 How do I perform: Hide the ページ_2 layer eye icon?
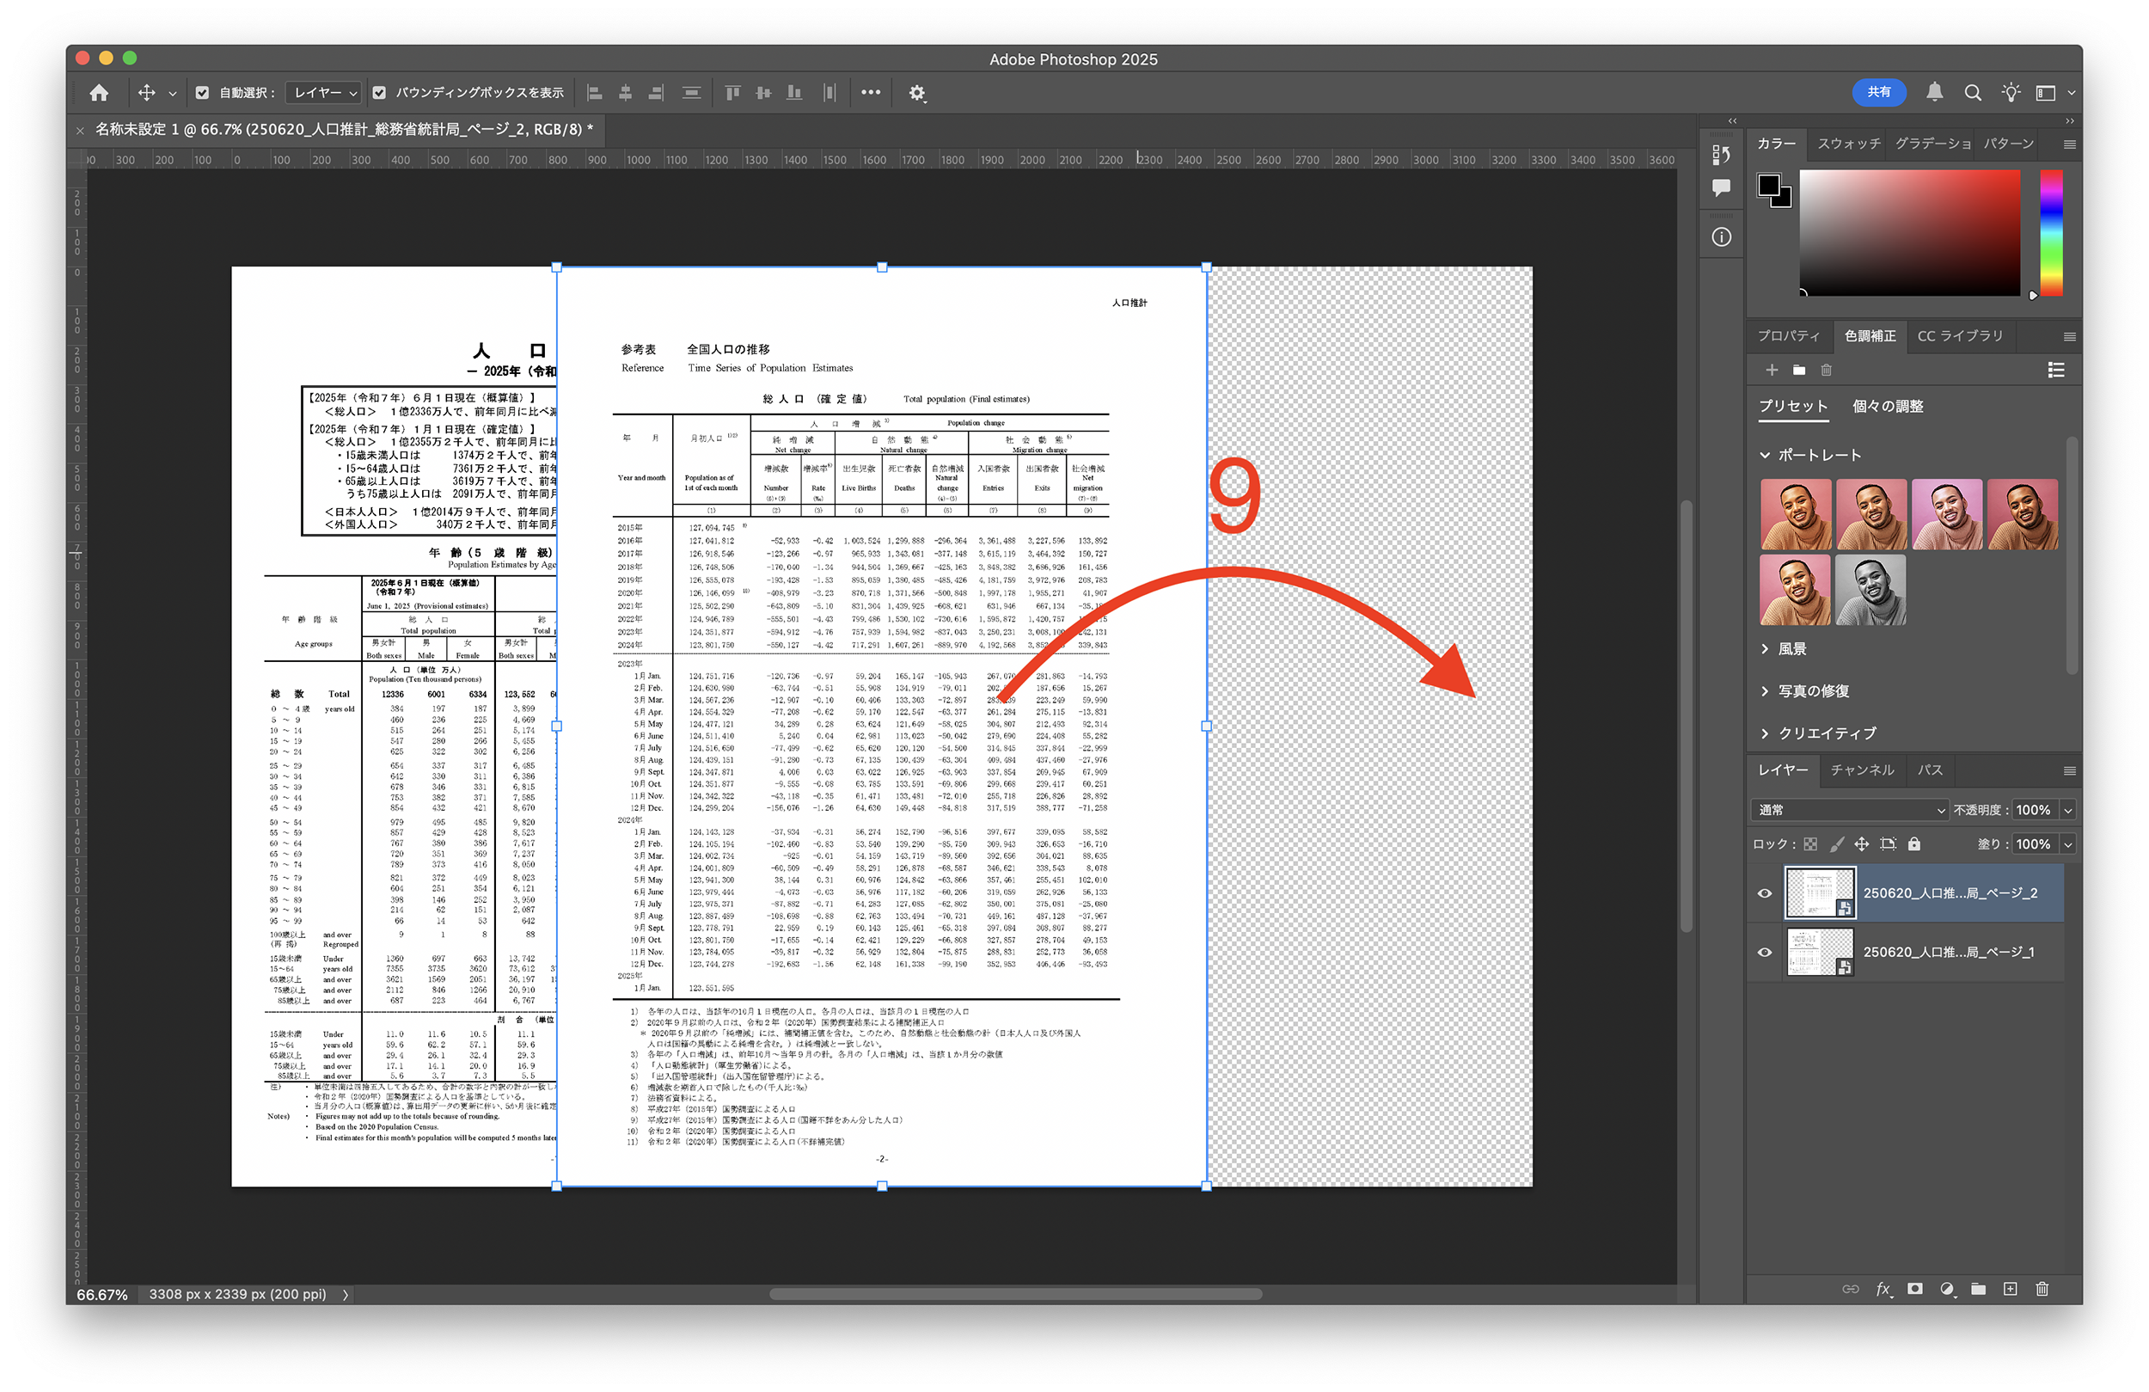[1765, 894]
